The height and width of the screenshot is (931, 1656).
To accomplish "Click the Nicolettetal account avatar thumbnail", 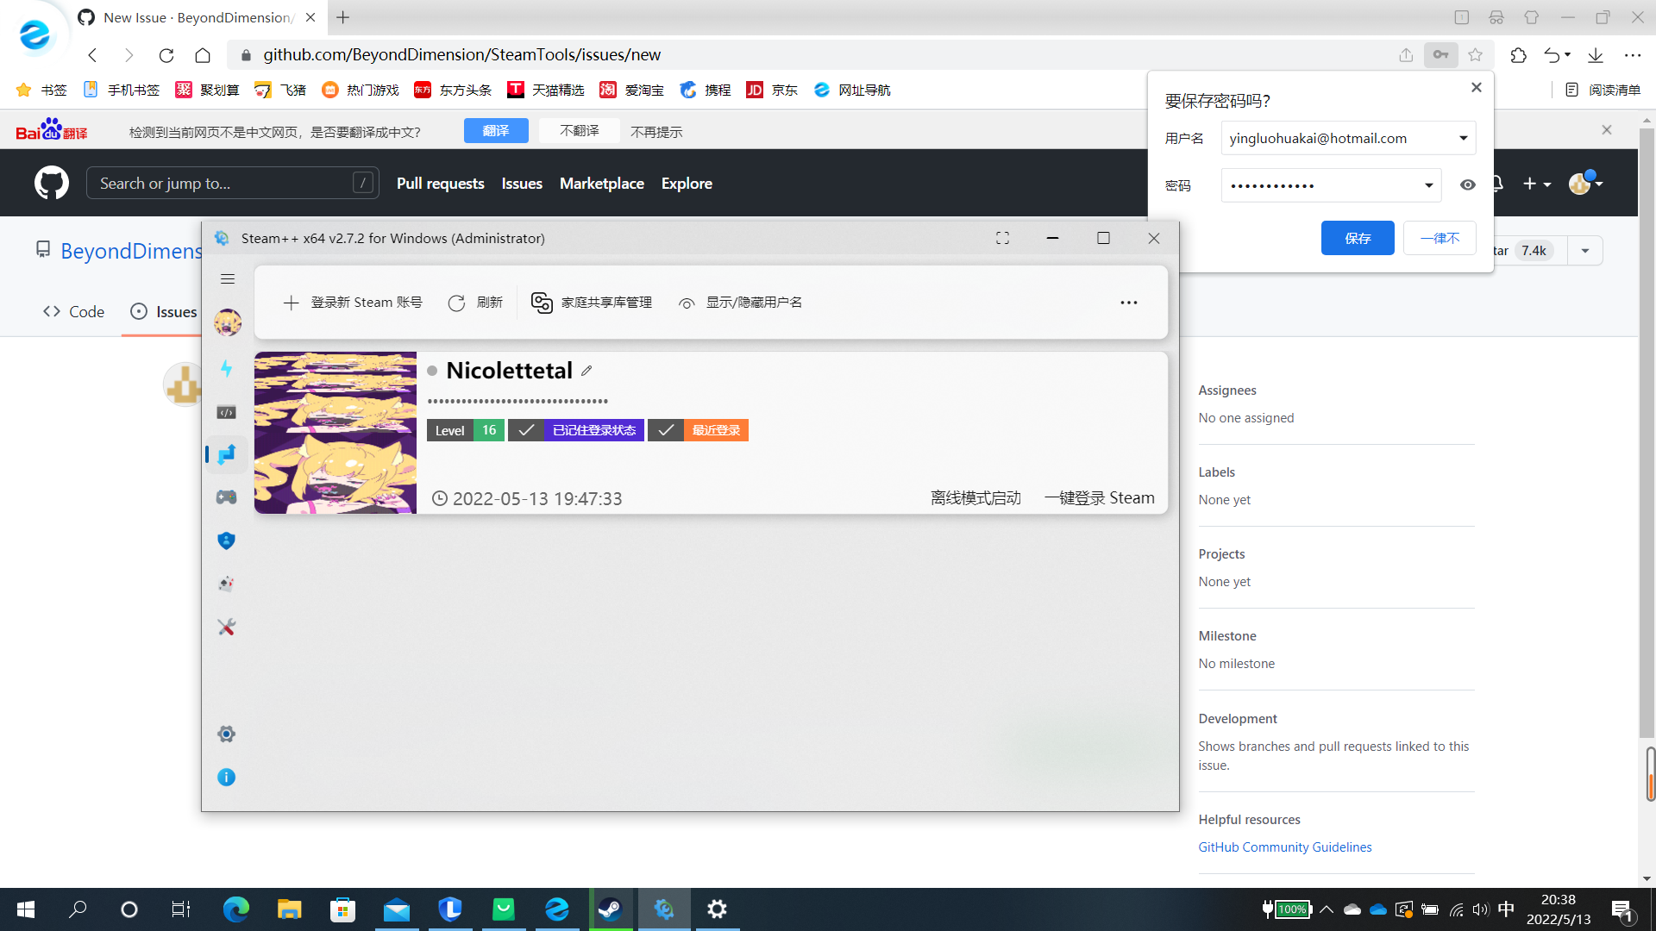I will coord(336,433).
